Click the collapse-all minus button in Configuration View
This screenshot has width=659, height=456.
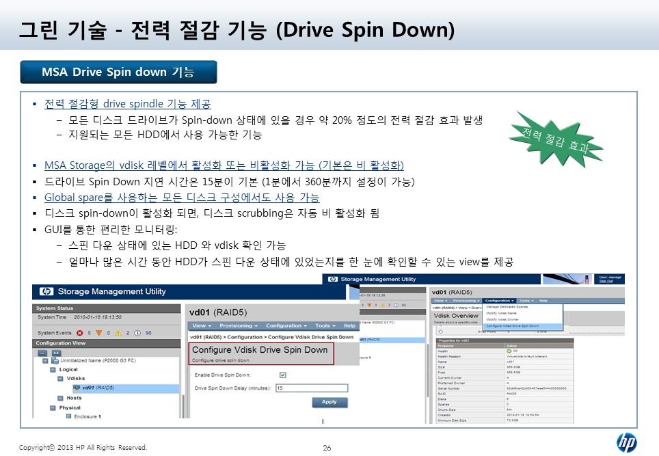click(x=42, y=353)
